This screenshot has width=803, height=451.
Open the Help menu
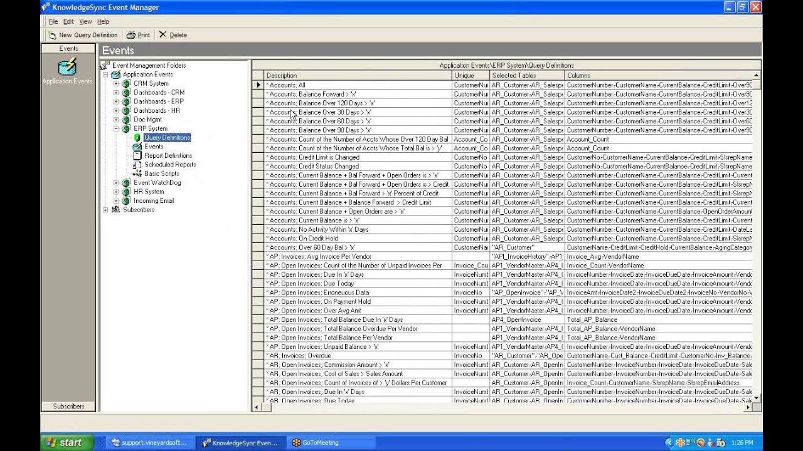[x=104, y=21]
